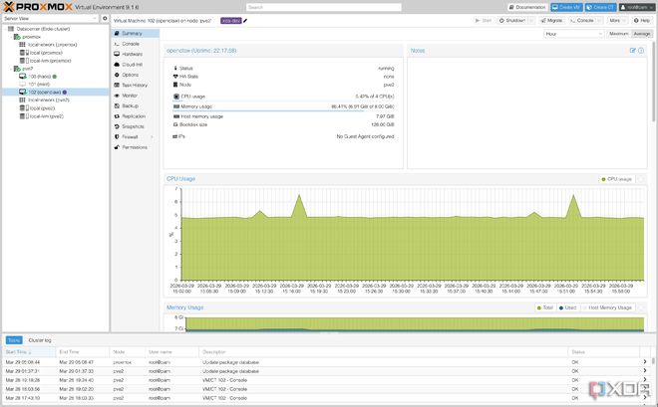
Task: Toggle CPU usage legend in chart
Action: 616,179
